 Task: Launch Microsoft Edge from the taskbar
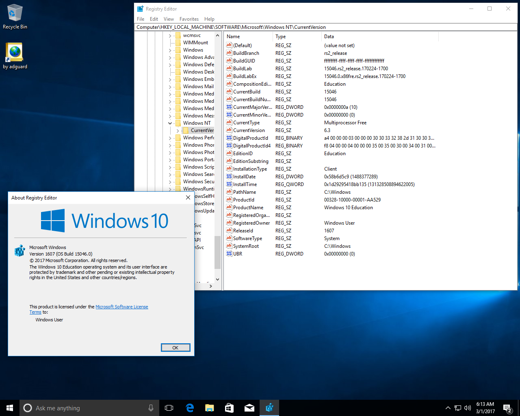(x=190, y=408)
